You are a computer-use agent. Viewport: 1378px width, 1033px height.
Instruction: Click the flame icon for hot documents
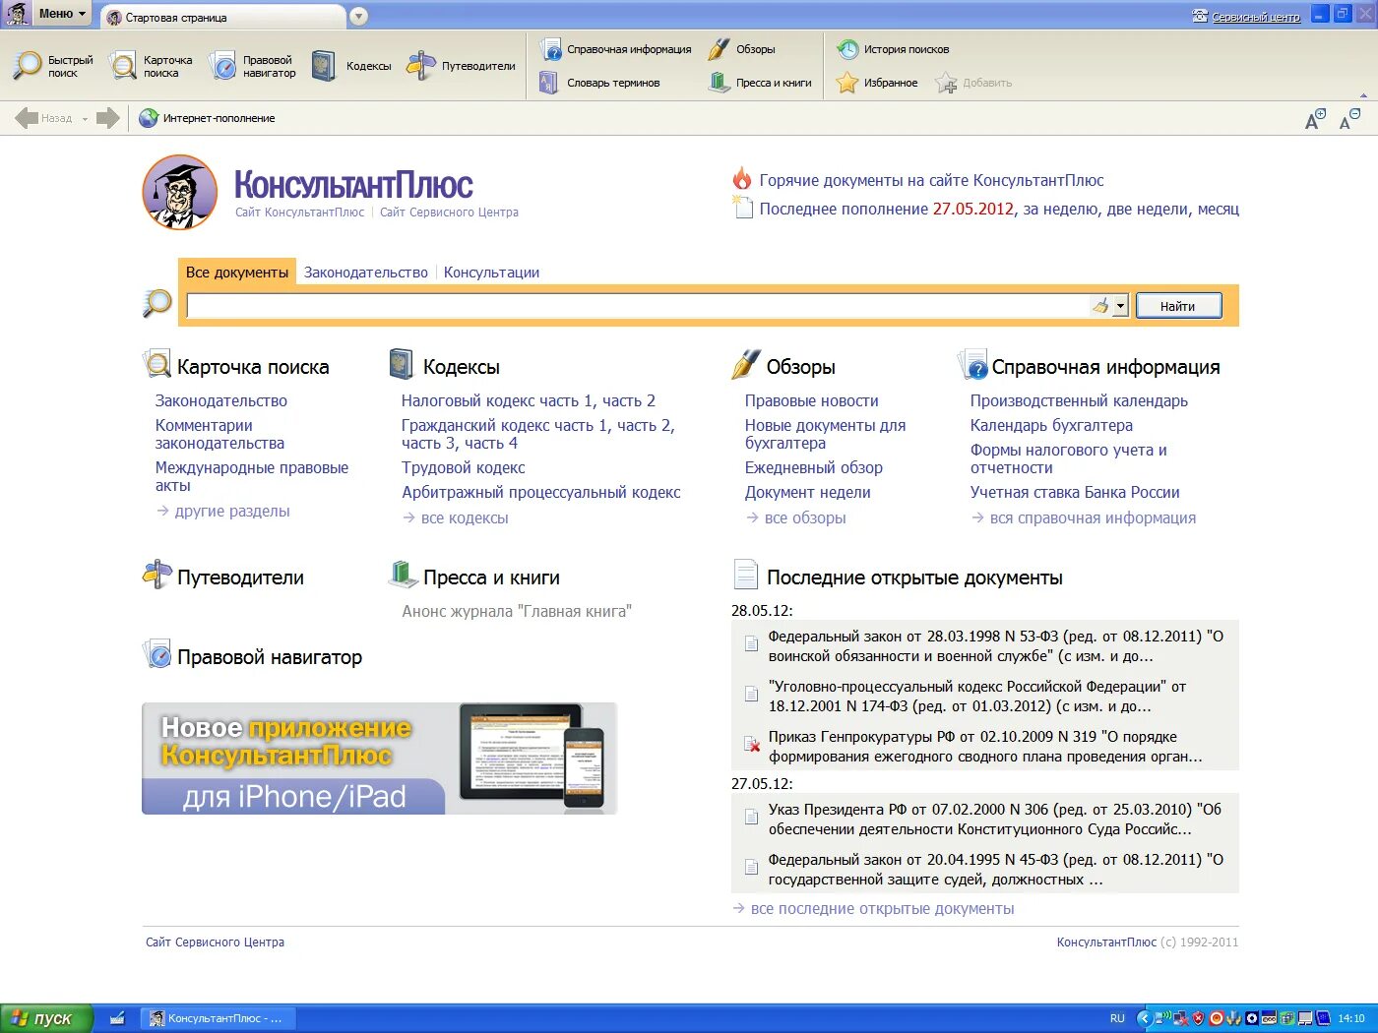tap(741, 179)
